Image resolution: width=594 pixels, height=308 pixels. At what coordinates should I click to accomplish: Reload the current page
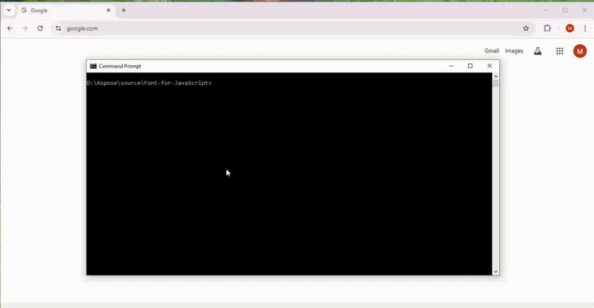pos(40,28)
